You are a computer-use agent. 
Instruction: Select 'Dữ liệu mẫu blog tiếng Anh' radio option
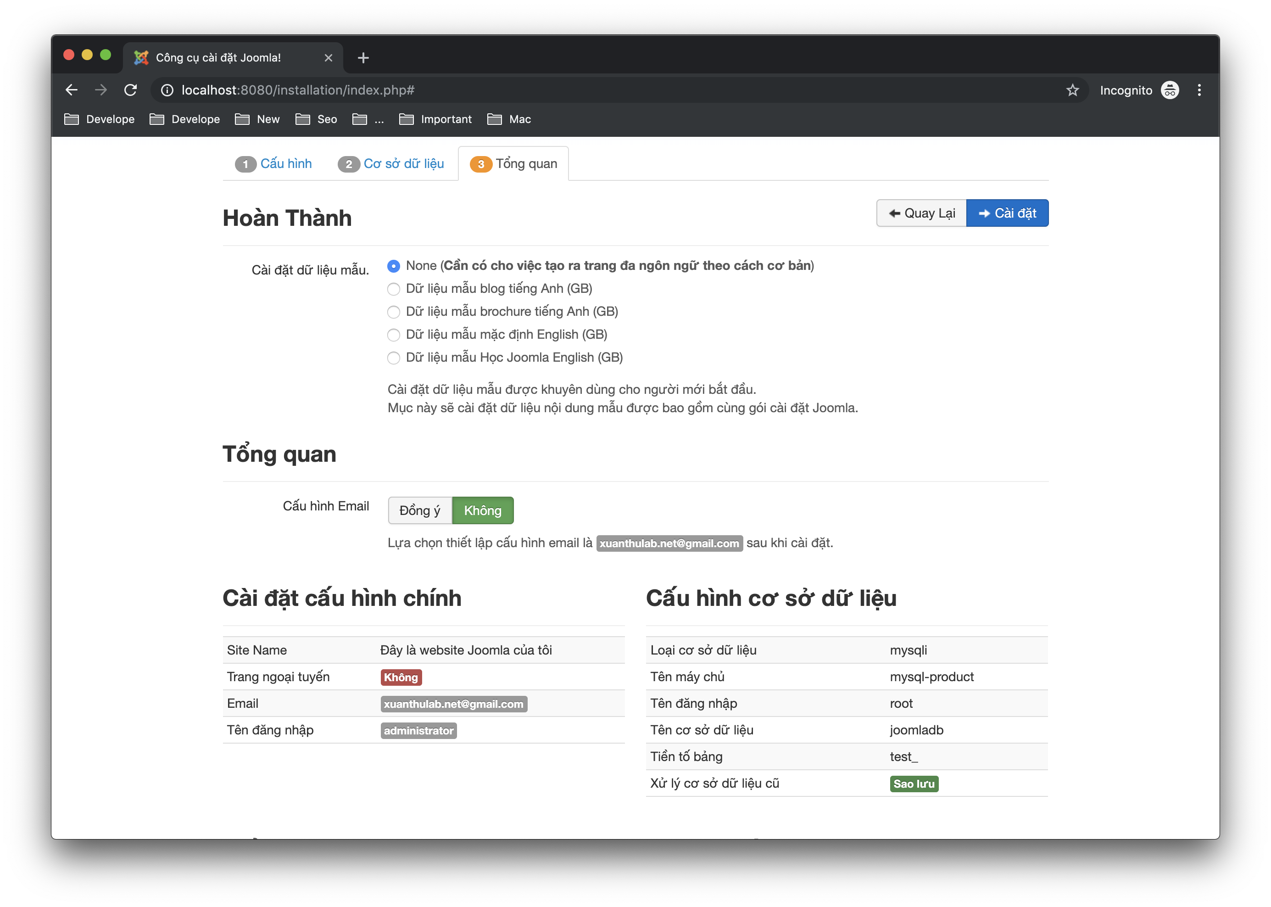pos(394,289)
